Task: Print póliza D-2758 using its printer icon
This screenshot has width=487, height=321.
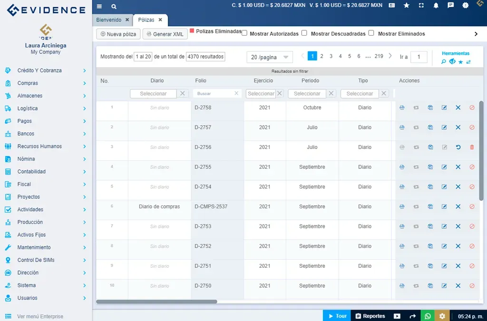Action: [x=402, y=107]
